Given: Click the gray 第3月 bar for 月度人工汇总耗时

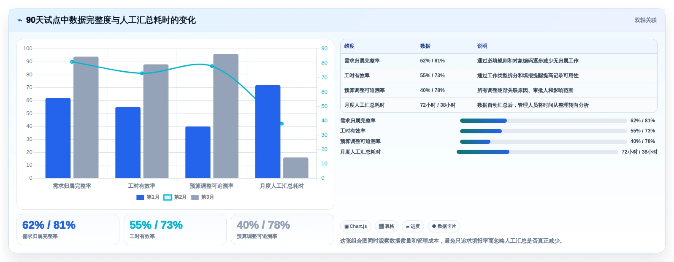Looking at the screenshot, I should [x=296, y=168].
